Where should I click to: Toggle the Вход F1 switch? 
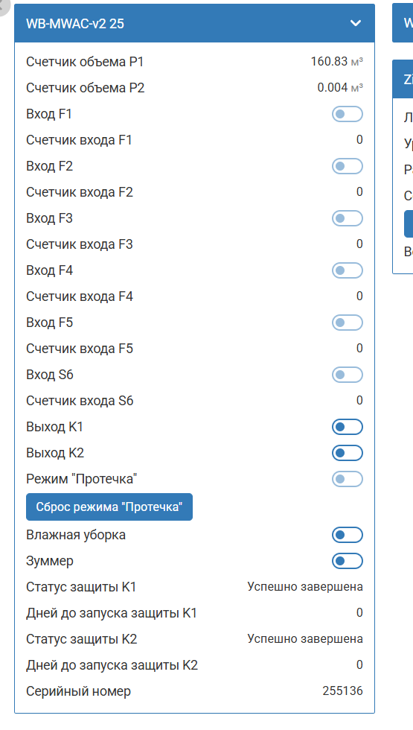pos(347,114)
